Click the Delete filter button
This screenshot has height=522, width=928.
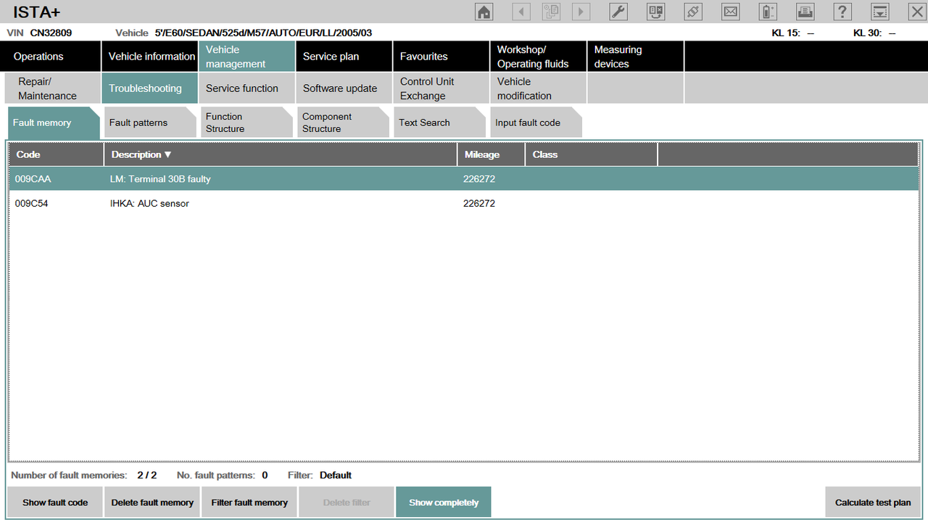pos(347,502)
